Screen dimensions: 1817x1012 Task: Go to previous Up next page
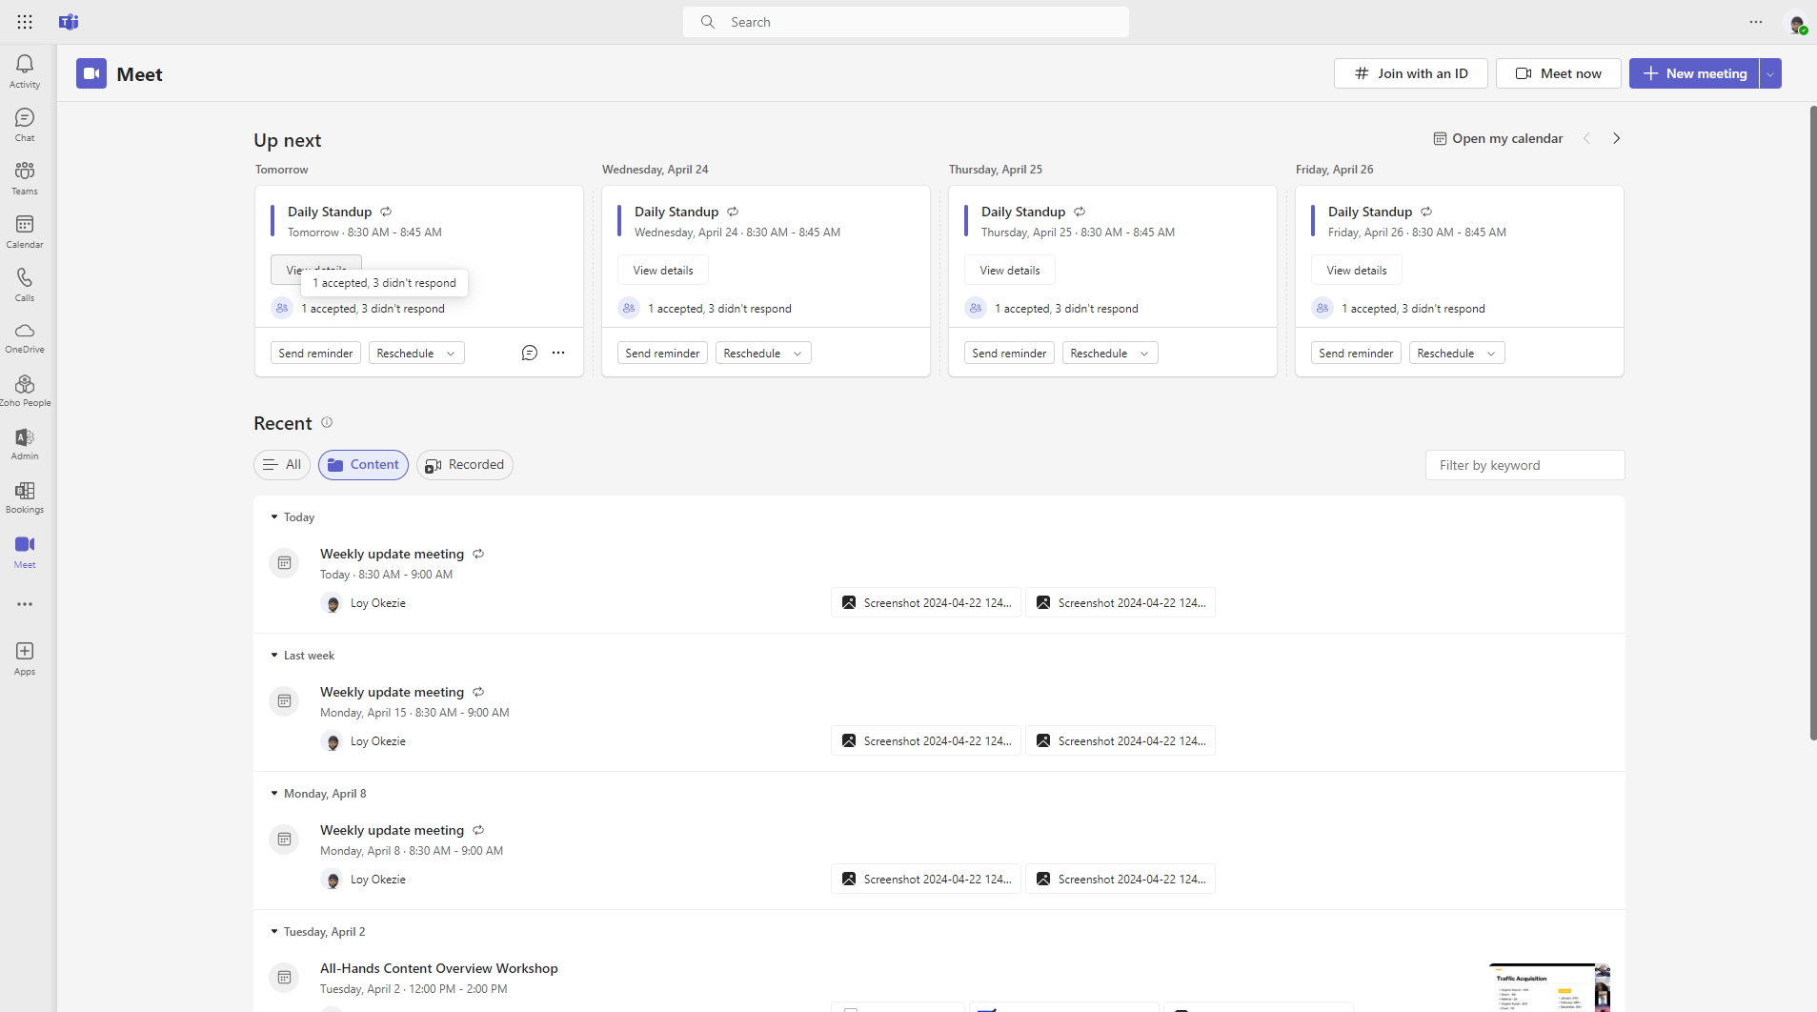[x=1587, y=139]
